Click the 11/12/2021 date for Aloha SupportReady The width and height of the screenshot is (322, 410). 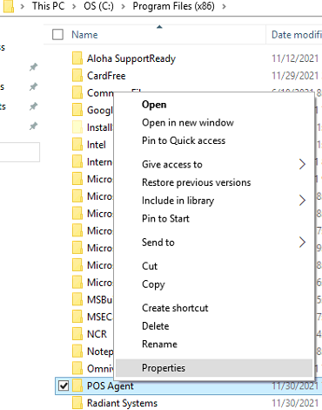[295, 58]
